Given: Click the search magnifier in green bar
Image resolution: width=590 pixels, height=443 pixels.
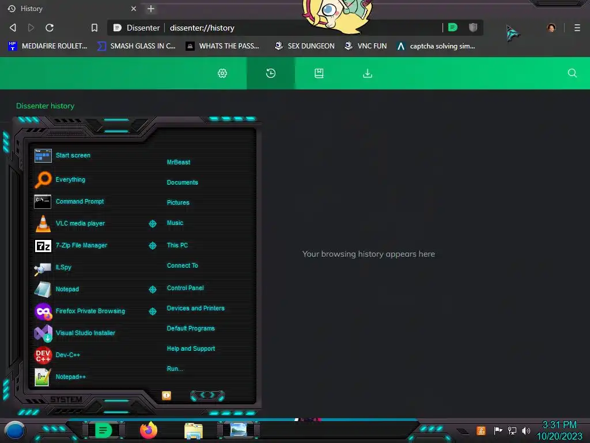Looking at the screenshot, I should (x=572, y=73).
